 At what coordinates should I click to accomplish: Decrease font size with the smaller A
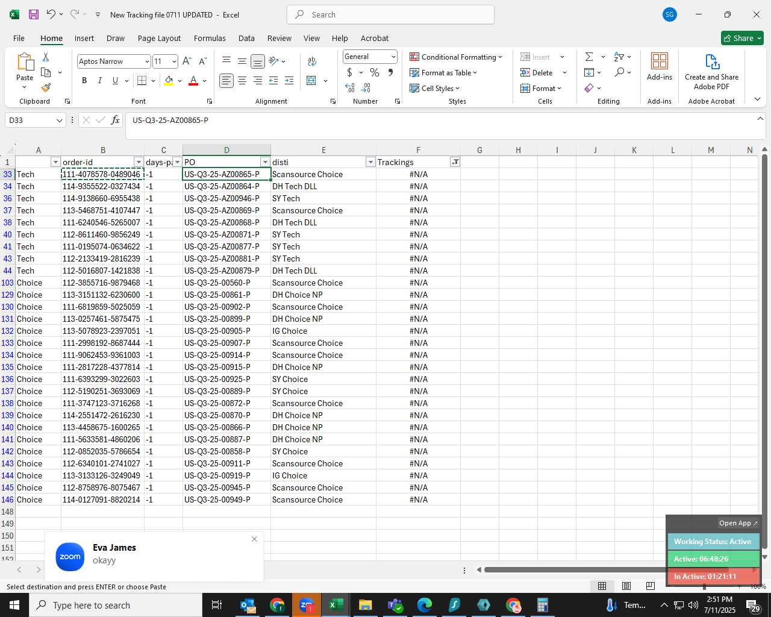click(x=202, y=61)
